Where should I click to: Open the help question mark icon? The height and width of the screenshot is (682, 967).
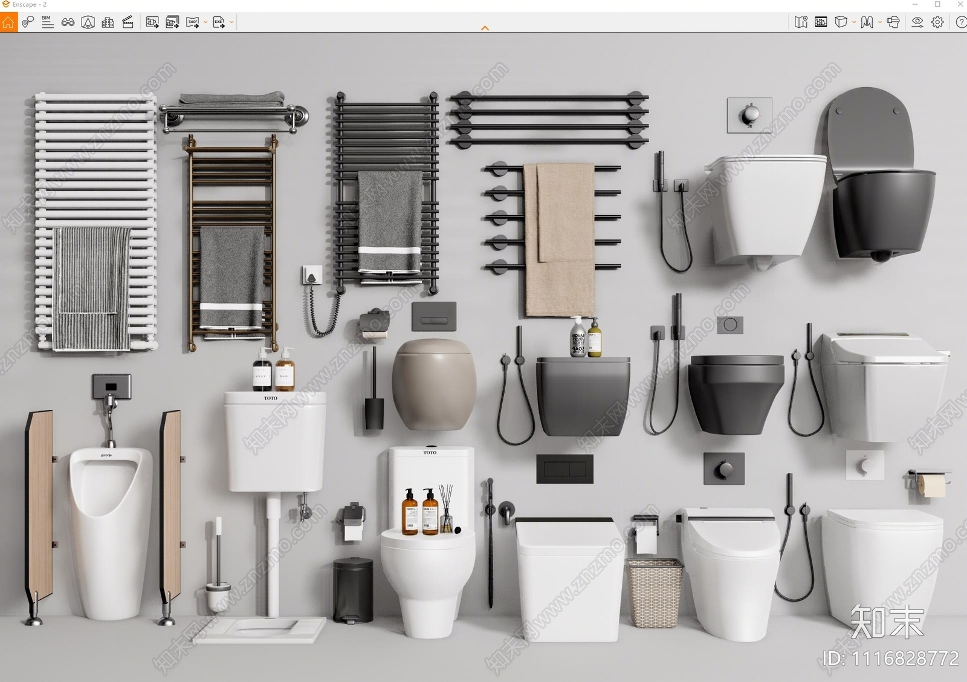point(961,22)
